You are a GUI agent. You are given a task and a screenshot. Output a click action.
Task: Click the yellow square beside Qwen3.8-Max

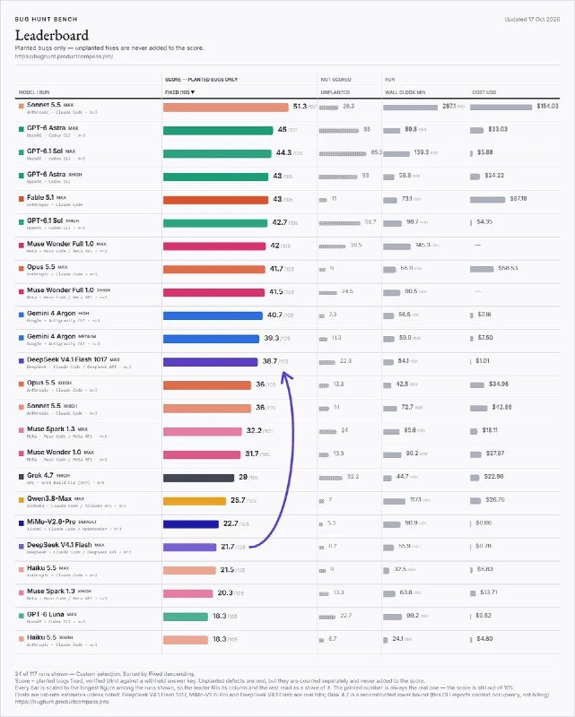pos(21,500)
